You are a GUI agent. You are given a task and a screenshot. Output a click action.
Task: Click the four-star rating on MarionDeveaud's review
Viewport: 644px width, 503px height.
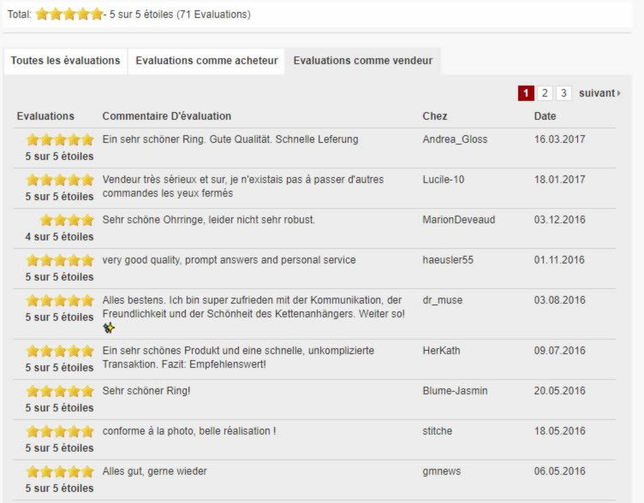point(66,220)
